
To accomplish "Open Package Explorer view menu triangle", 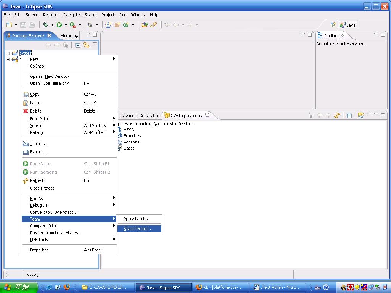I will click(95, 43).
